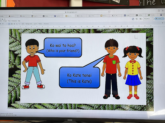The height and width of the screenshot is (123, 165).
Task: Start the Slideshow
Action: point(147,19)
